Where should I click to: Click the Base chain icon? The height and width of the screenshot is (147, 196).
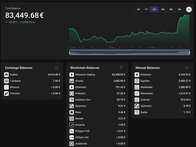(71, 112)
